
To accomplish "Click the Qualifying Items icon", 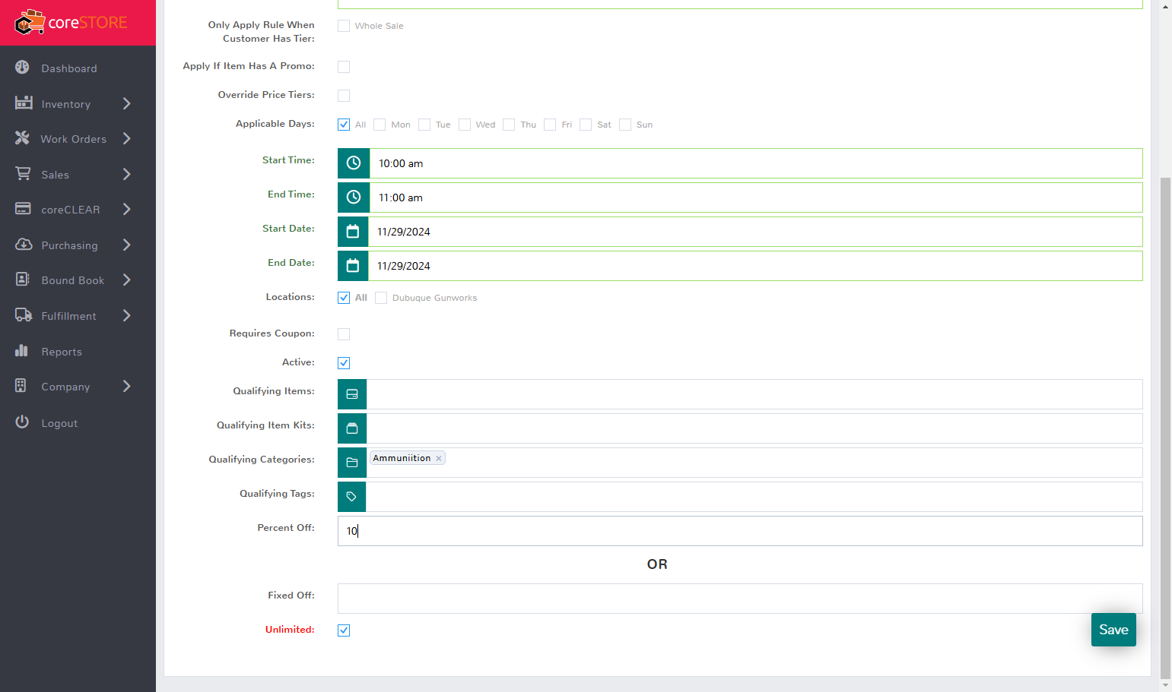I will [x=352, y=394].
